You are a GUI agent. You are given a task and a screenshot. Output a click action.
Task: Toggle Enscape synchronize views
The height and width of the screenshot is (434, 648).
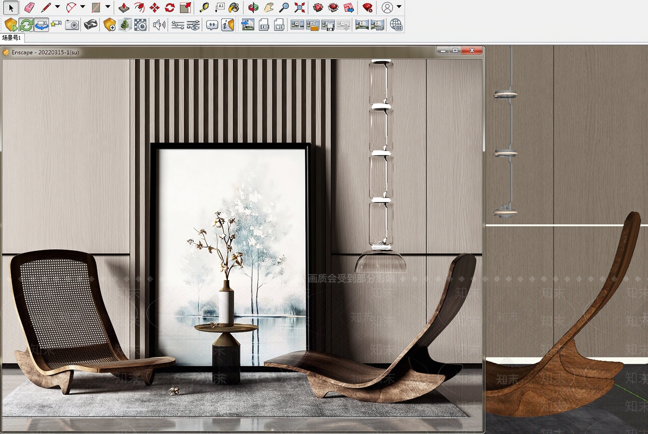click(x=41, y=25)
